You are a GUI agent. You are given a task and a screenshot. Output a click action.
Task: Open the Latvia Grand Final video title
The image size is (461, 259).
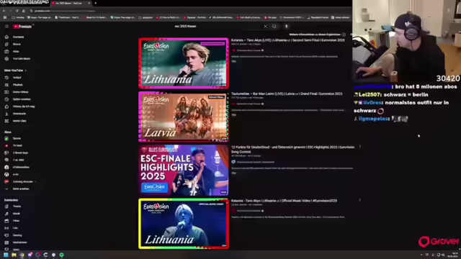point(287,94)
